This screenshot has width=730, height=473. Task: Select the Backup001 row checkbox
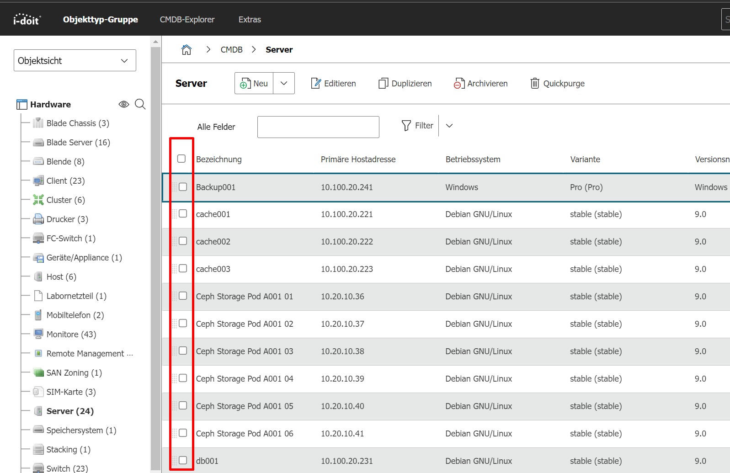(183, 187)
